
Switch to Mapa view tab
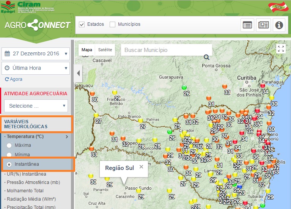coord(87,50)
